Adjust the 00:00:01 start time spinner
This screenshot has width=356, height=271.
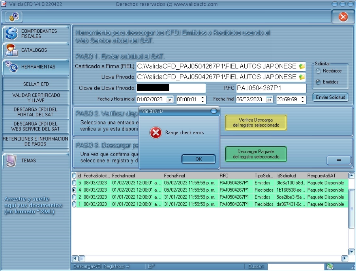point(202,99)
